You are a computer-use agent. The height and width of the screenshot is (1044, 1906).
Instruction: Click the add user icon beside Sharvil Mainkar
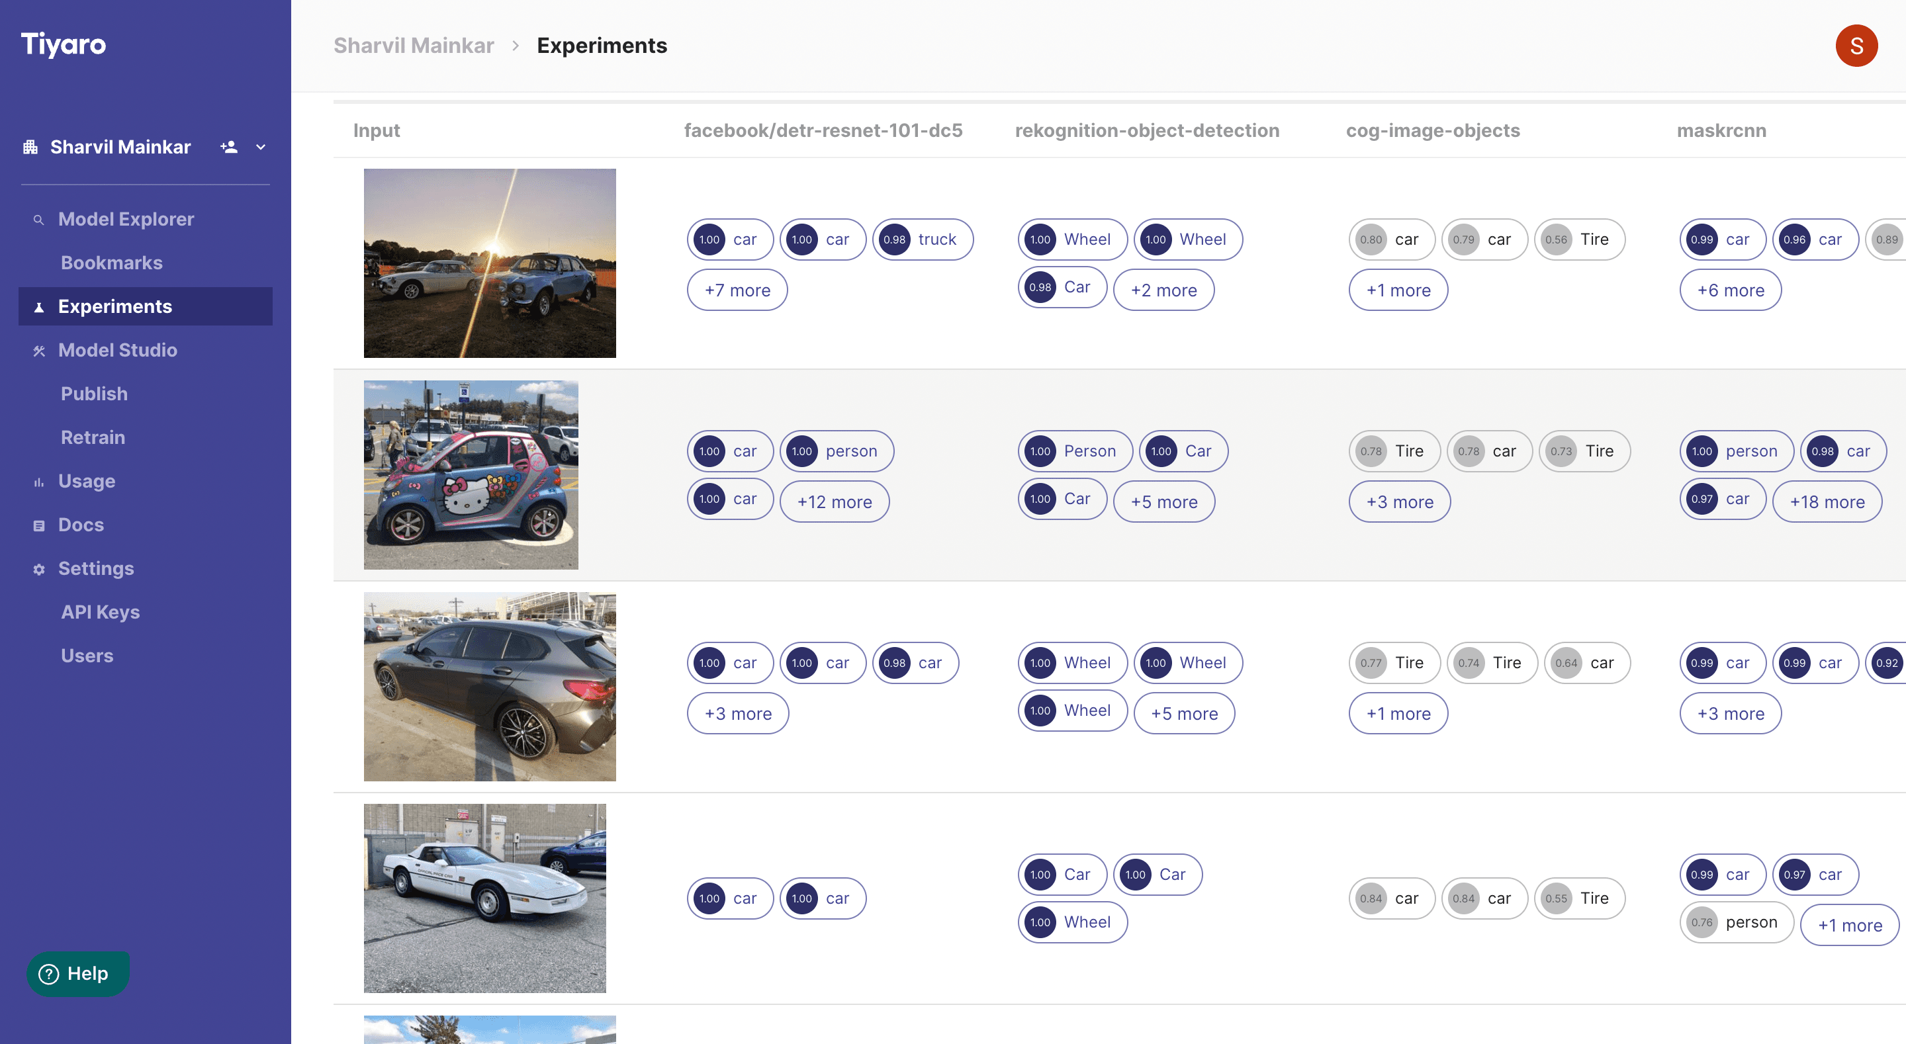(x=228, y=146)
